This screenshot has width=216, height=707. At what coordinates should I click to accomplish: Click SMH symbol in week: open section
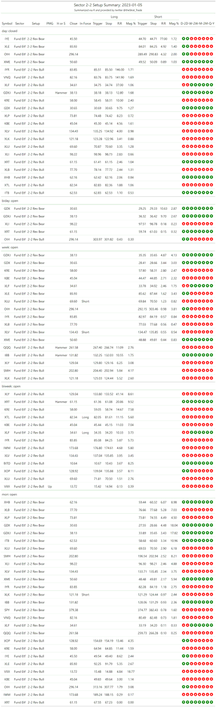[6, 371]
